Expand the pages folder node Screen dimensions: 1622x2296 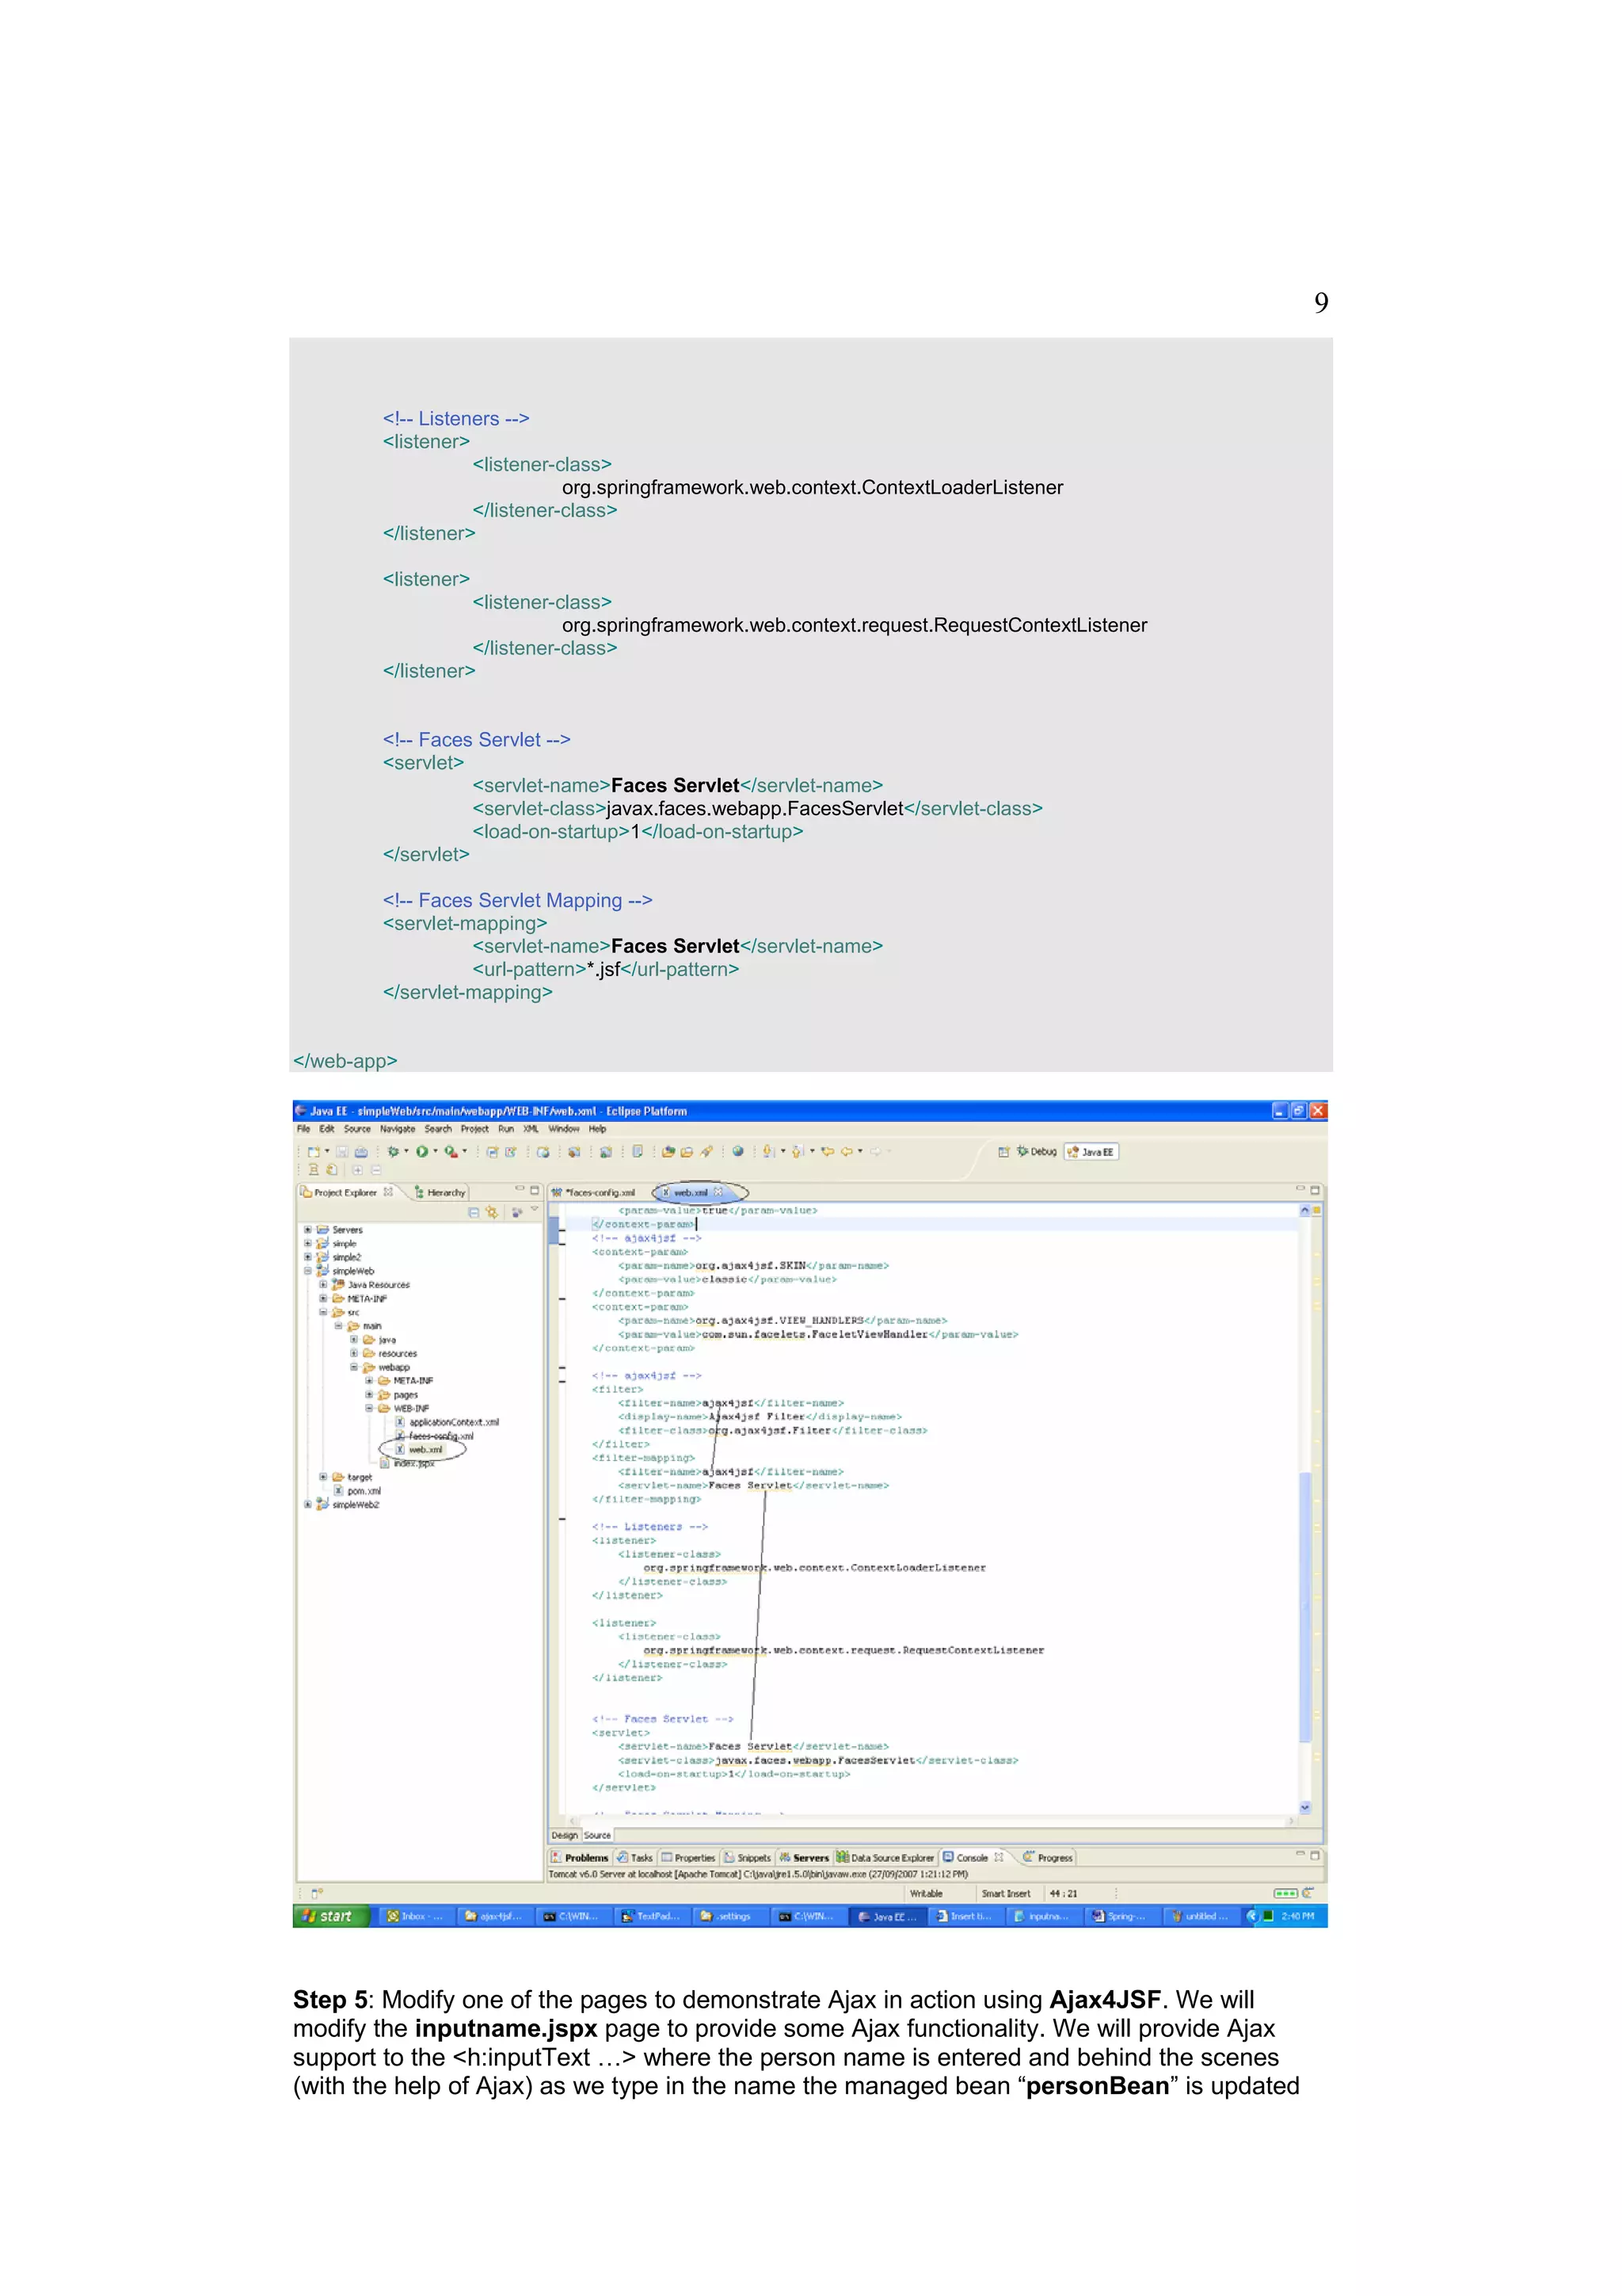369,1395
